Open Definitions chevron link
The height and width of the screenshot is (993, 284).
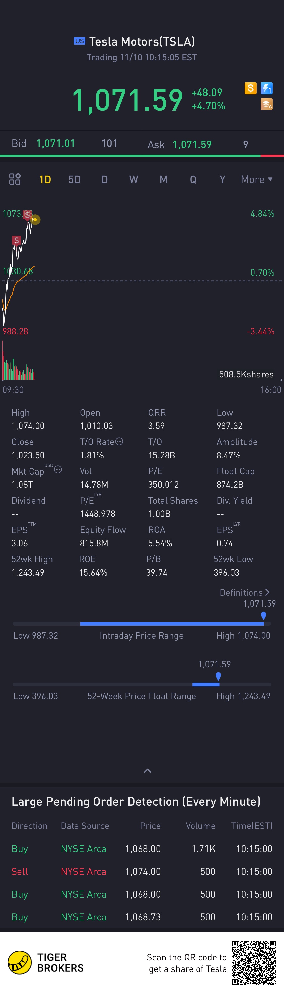pos(245,592)
